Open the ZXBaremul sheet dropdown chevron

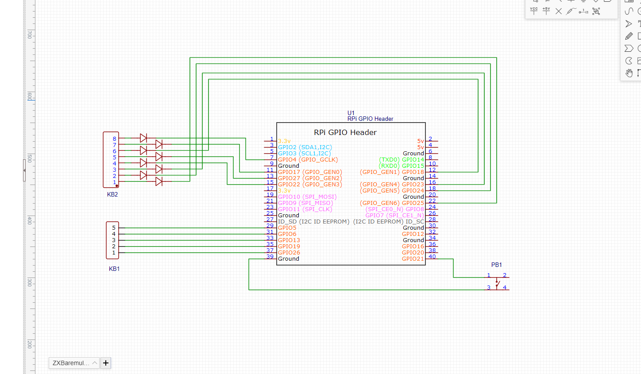pos(95,363)
